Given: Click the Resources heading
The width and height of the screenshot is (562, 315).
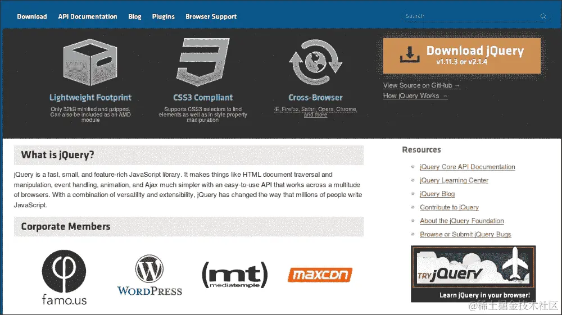Looking at the screenshot, I should tap(422, 149).
